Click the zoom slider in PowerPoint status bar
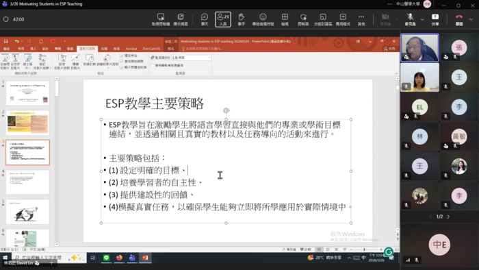 366,249
